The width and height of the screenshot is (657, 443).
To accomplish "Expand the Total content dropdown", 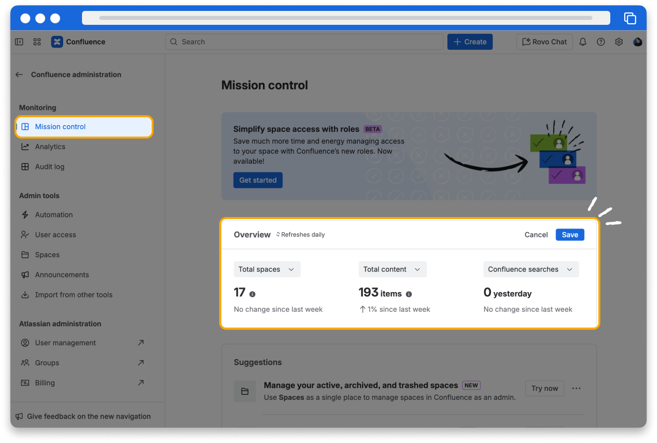I will click(392, 269).
